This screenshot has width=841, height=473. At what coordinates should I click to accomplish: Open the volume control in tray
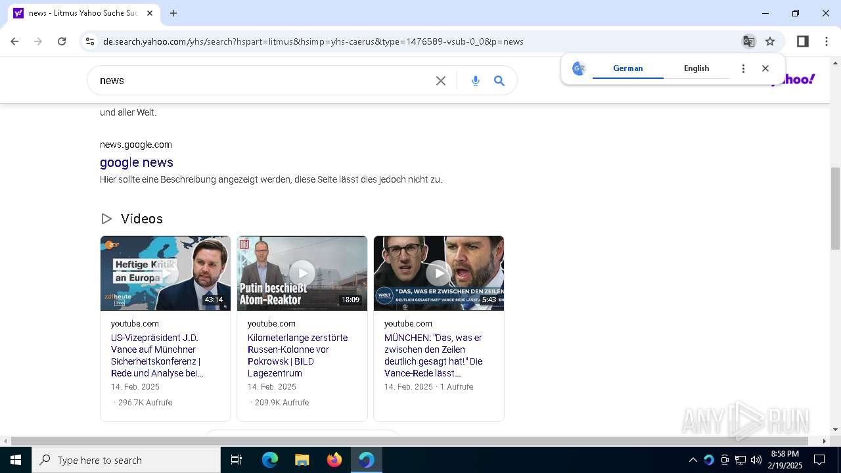[x=756, y=460]
